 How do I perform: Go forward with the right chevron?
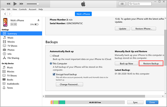pos(10,14)
